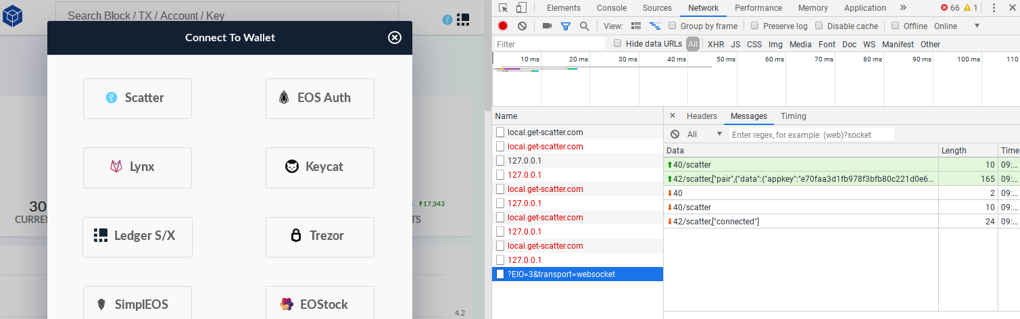Filter requests by WS
The width and height of the screenshot is (1020, 319).
pos(869,44)
